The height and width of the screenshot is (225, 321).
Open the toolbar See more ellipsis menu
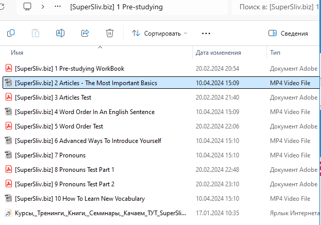point(206,33)
